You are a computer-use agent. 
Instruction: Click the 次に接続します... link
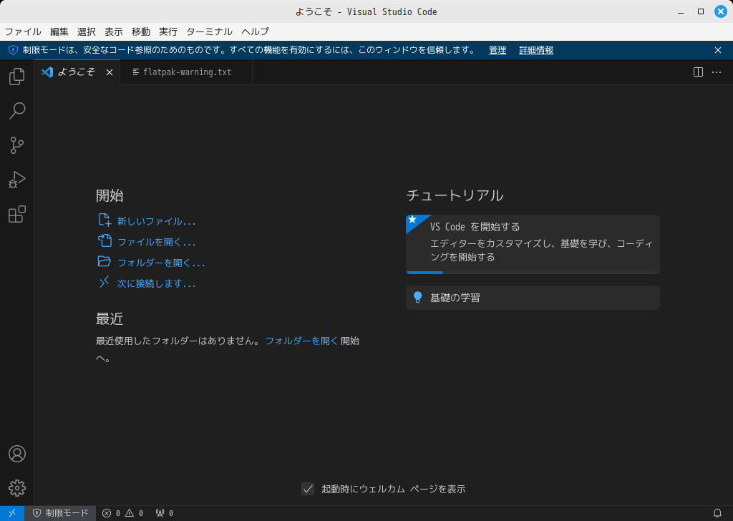[156, 283]
